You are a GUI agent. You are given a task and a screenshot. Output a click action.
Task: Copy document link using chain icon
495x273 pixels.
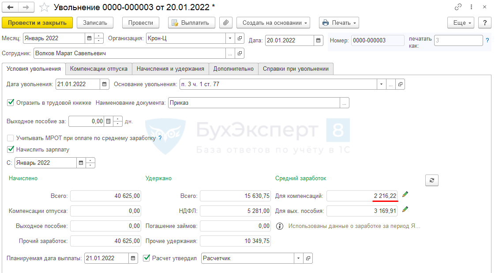458,8
